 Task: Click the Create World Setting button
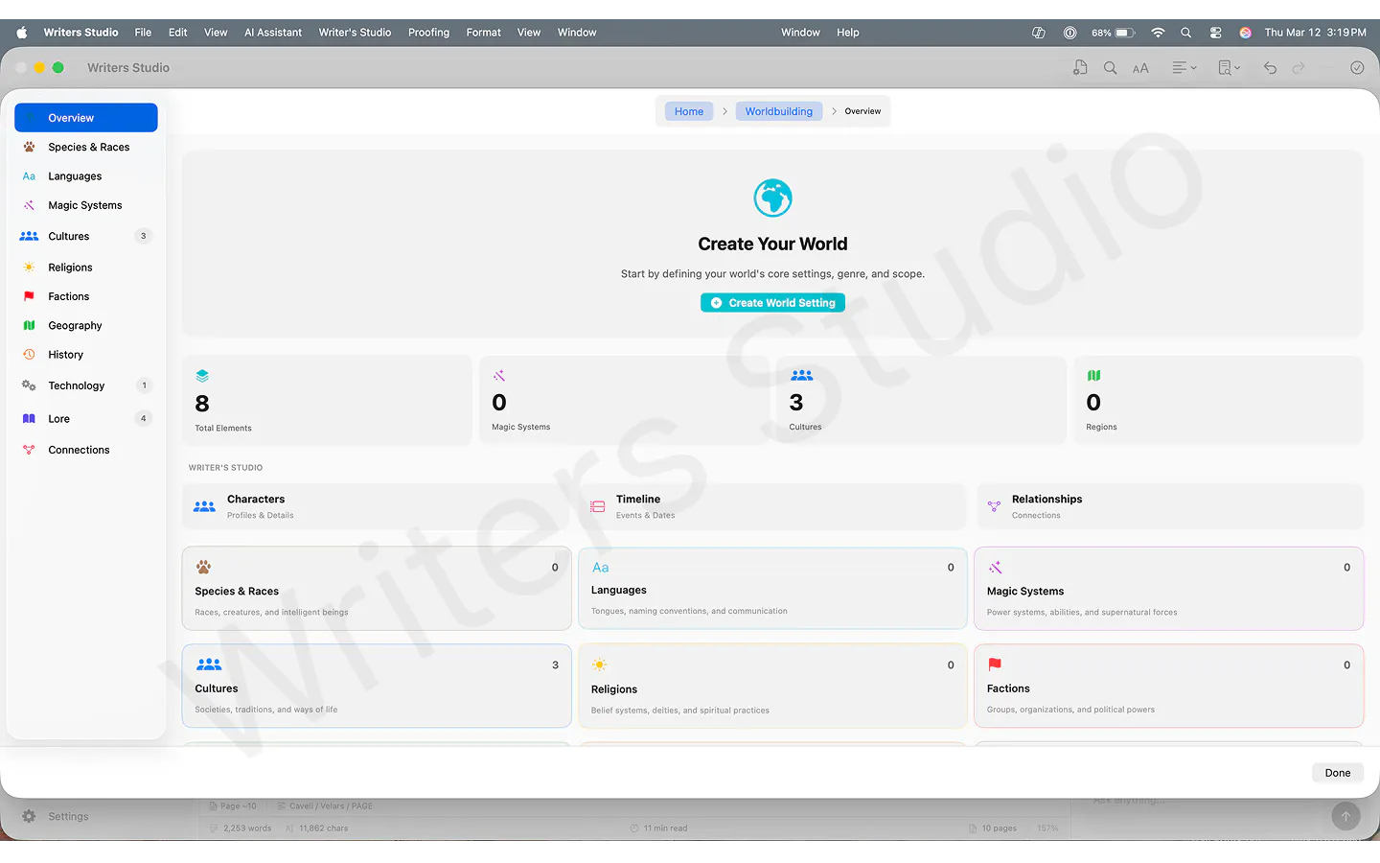click(x=772, y=303)
